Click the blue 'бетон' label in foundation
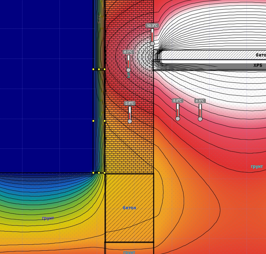The height and width of the screenshot is (254, 266). click(129, 208)
